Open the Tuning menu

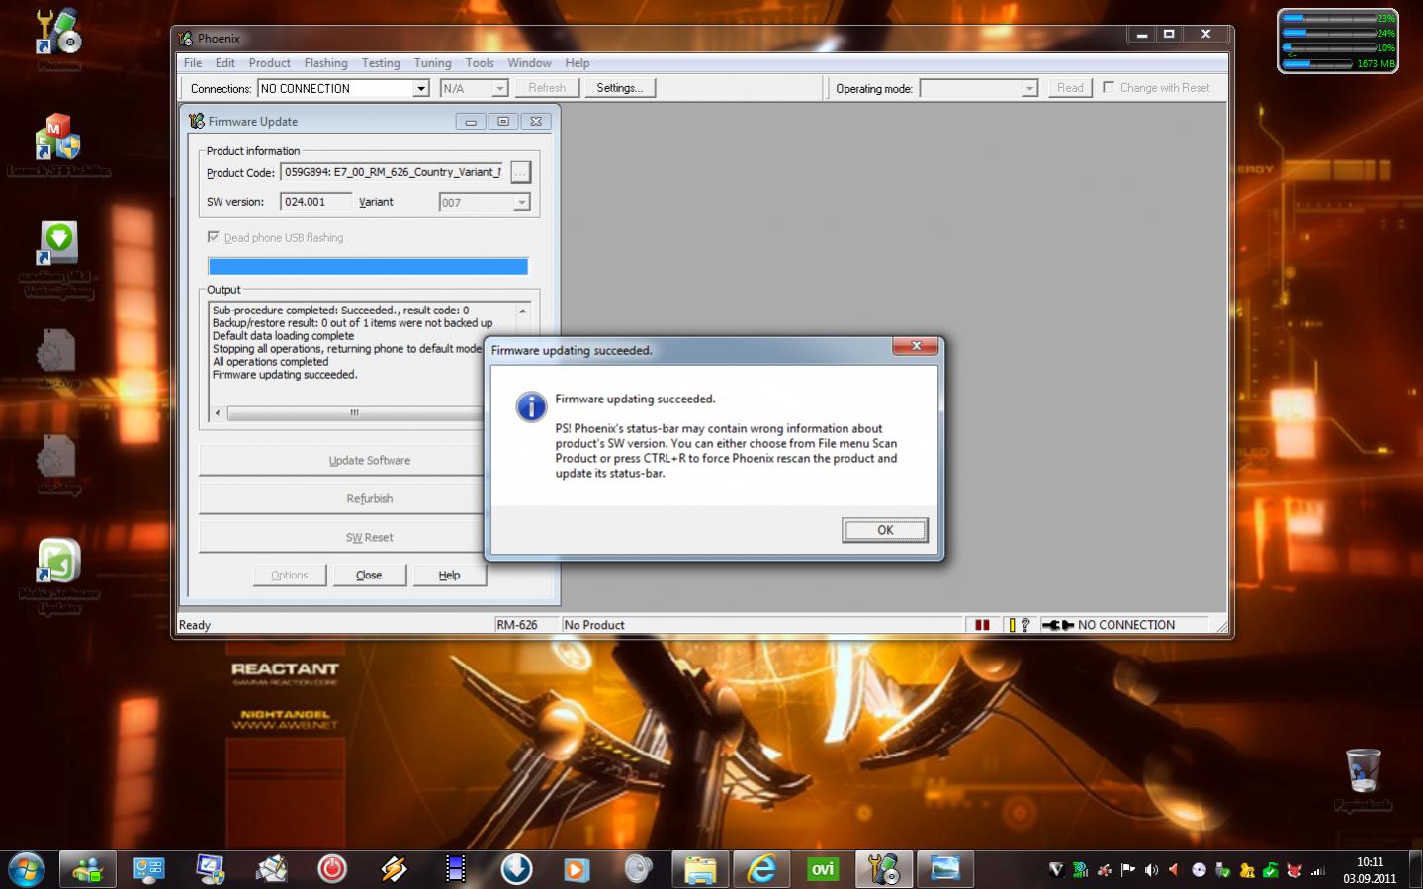tap(432, 62)
